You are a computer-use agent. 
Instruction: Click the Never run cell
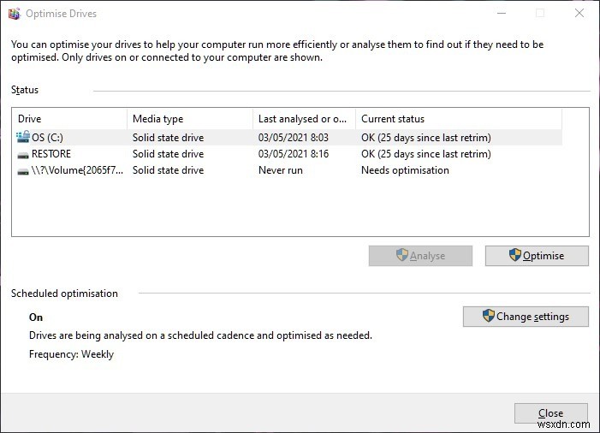(x=281, y=170)
